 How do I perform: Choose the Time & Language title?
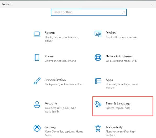[118, 104]
